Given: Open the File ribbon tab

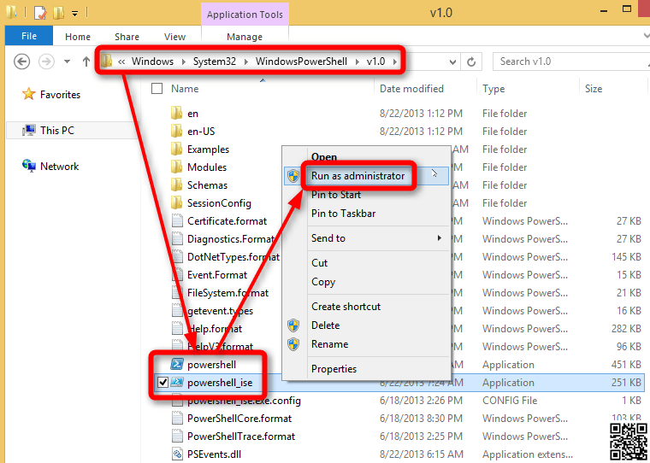Looking at the screenshot, I should 28,36.
